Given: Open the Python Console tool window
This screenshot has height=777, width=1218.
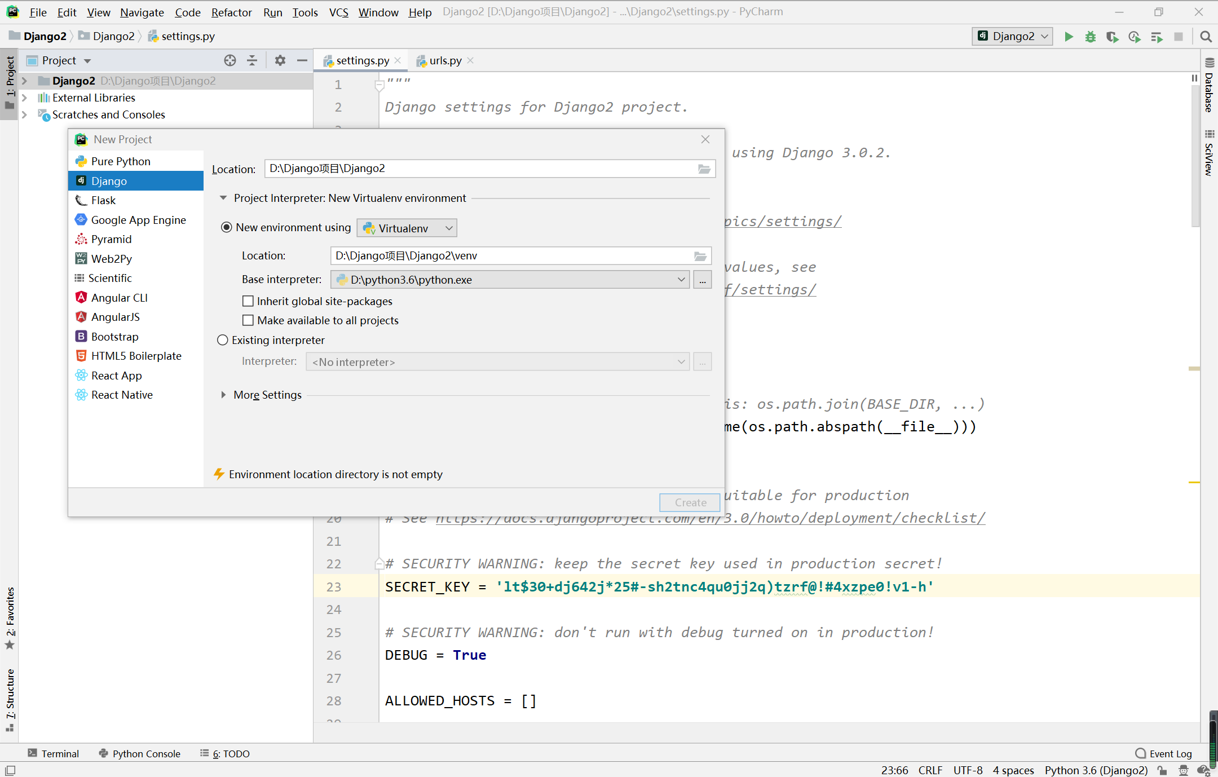Looking at the screenshot, I should pyautogui.click(x=139, y=753).
